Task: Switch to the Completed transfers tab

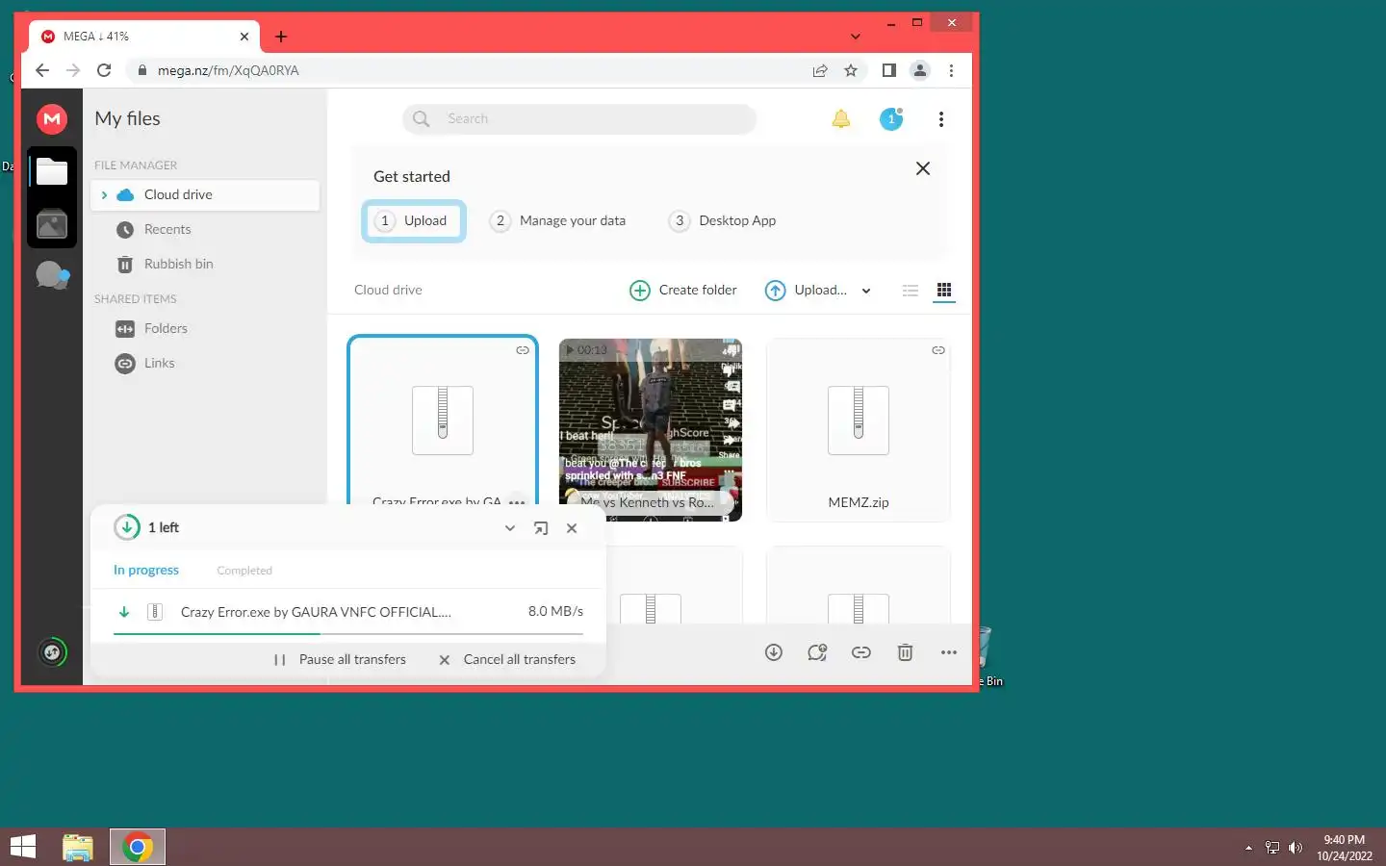Action: pos(244,571)
